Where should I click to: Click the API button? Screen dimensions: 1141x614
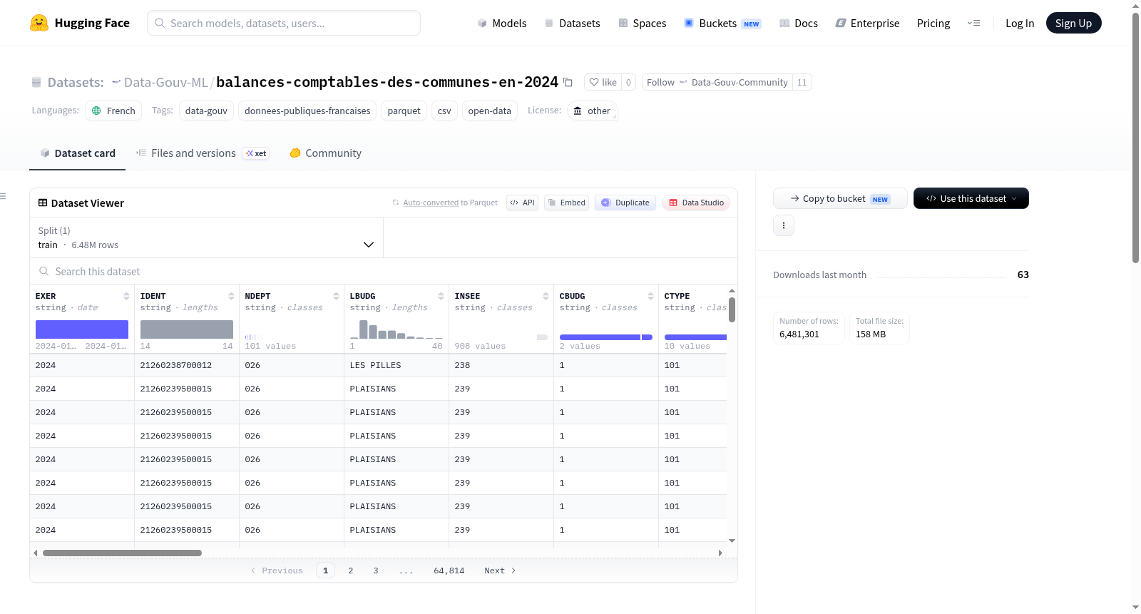(x=522, y=203)
